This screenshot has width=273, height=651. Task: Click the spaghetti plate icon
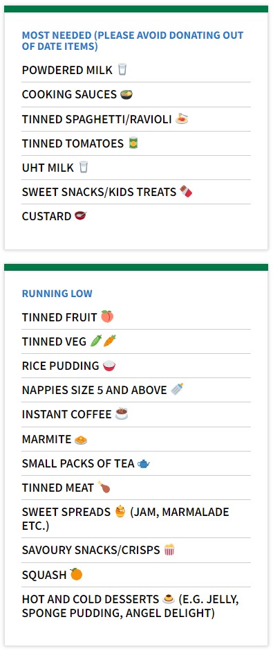(x=182, y=118)
